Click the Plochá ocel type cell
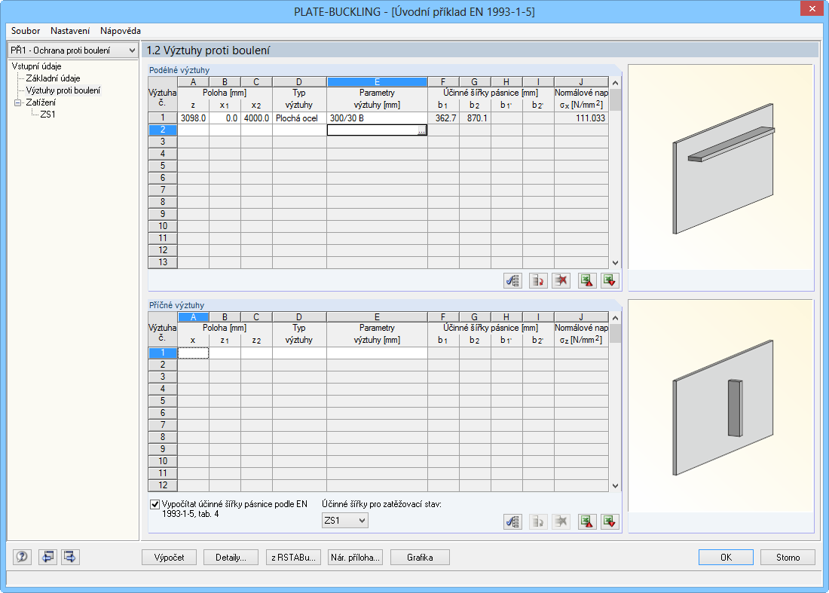 pyautogui.click(x=299, y=118)
